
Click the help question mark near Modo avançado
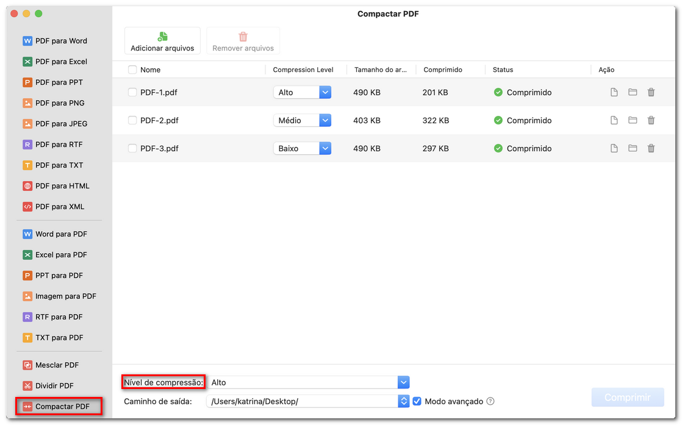point(490,401)
